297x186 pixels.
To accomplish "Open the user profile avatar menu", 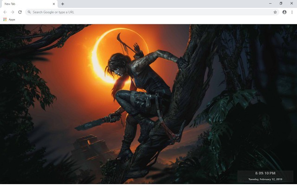I will tap(284, 12).
